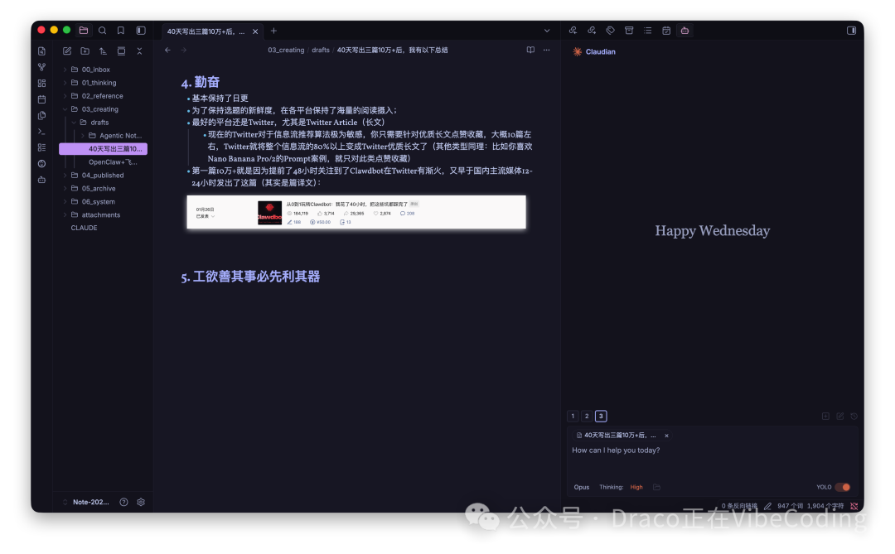Create a new folder in the file explorer
Viewport: 895px width, 554px height.
coord(85,51)
